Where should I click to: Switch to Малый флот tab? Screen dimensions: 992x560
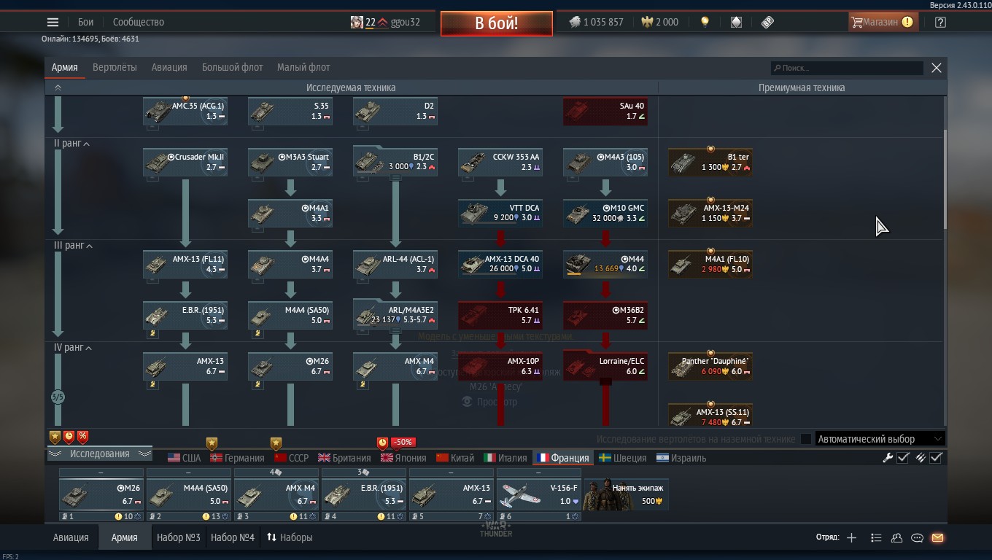tap(303, 67)
